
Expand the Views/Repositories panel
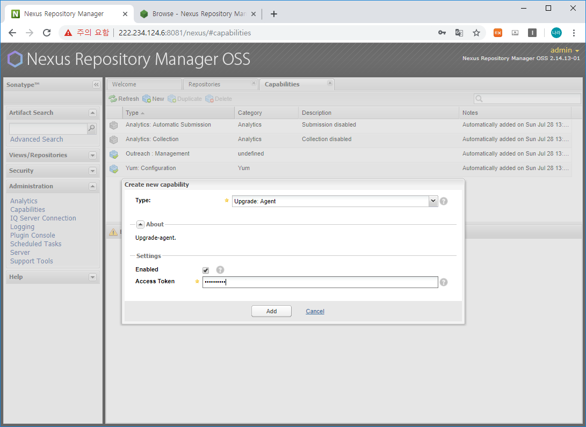click(x=93, y=155)
